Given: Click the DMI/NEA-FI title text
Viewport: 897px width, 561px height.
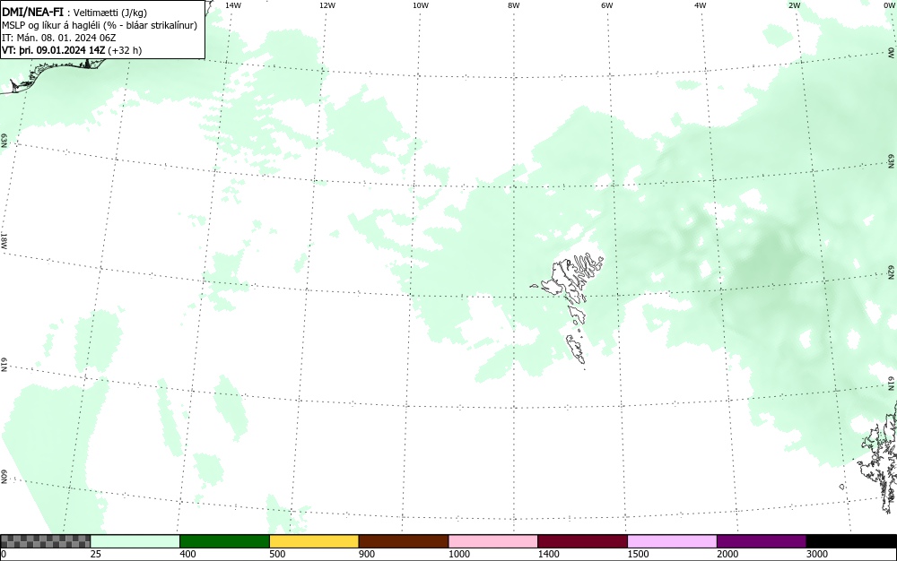Looking at the screenshot, I should pyautogui.click(x=32, y=13).
